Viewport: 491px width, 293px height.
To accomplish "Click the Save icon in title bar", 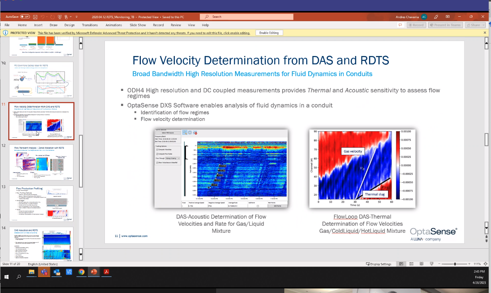I will (x=35, y=17).
